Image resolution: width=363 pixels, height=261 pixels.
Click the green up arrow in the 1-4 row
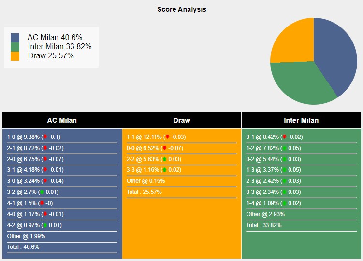[284, 203]
